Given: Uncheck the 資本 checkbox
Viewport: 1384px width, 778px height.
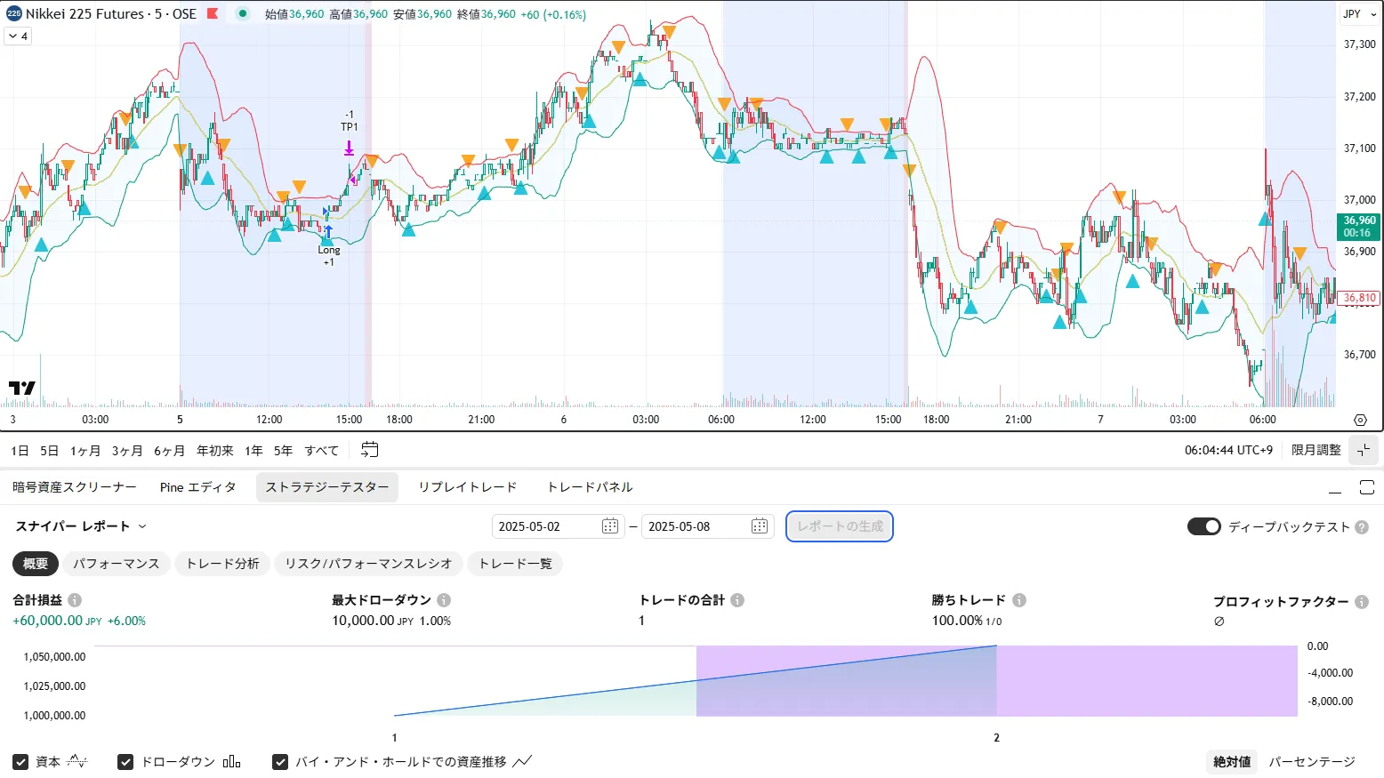Looking at the screenshot, I should pyautogui.click(x=20, y=762).
